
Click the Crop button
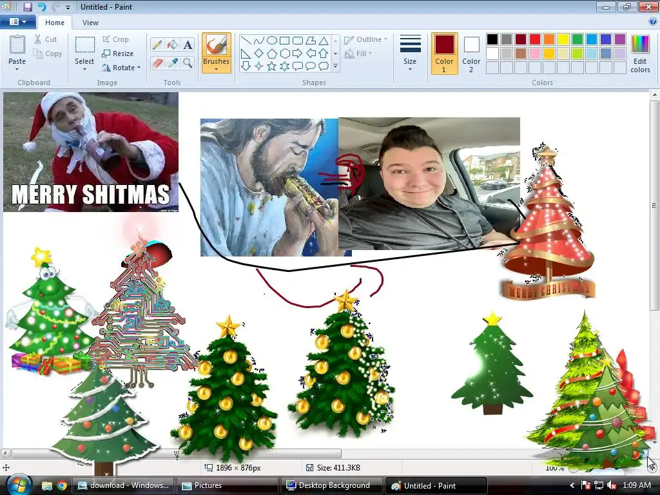coord(116,39)
